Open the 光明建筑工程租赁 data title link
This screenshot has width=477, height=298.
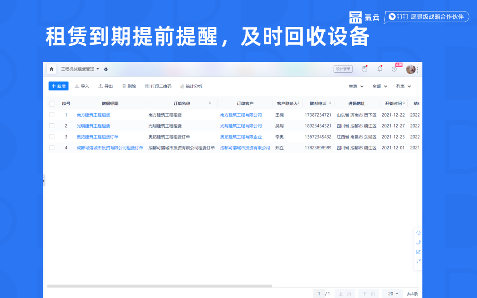(93, 126)
